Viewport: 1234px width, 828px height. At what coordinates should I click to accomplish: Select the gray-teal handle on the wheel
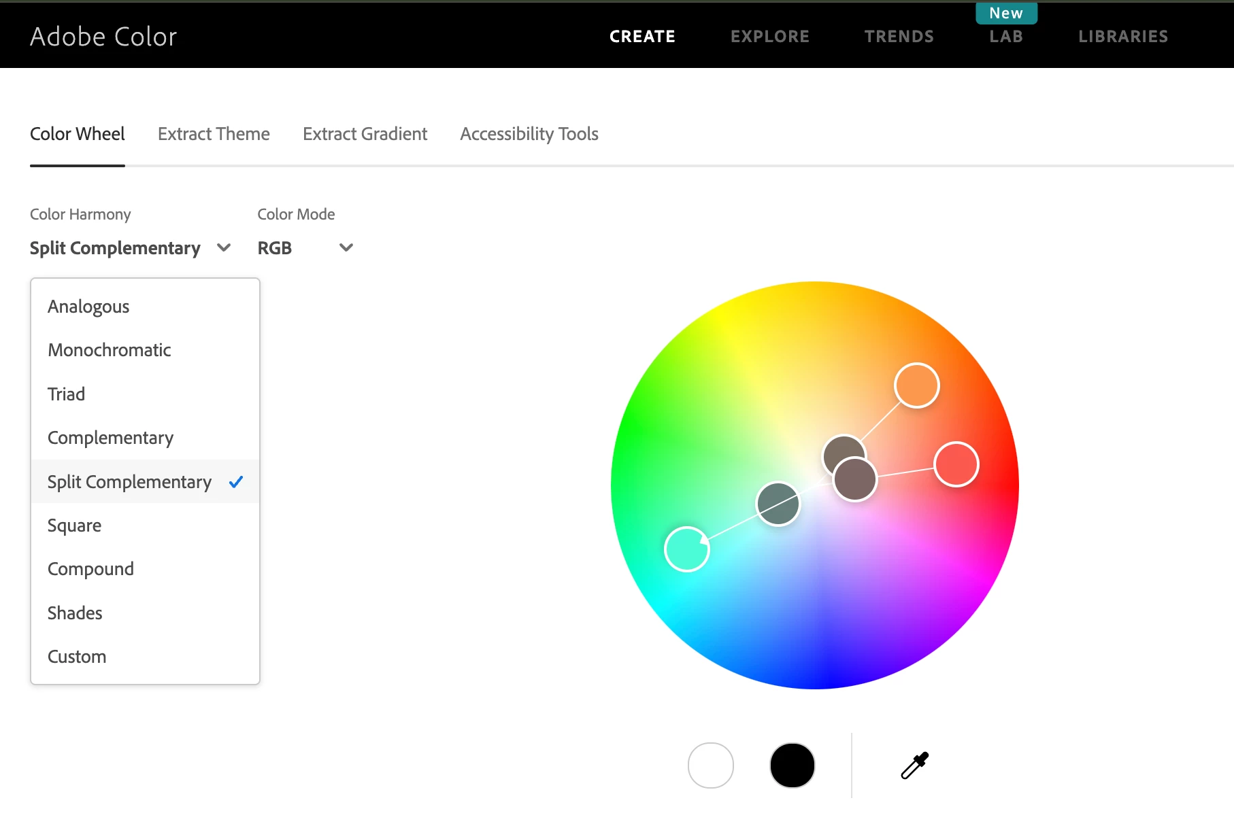click(778, 504)
